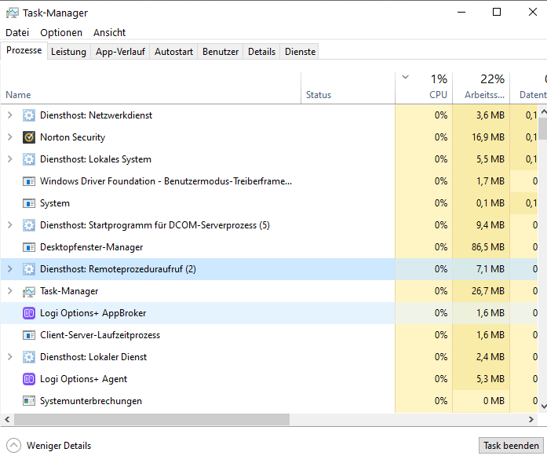Select the Task-Manager process icon in list
Viewport: 547px width, 463px height.
(x=29, y=291)
